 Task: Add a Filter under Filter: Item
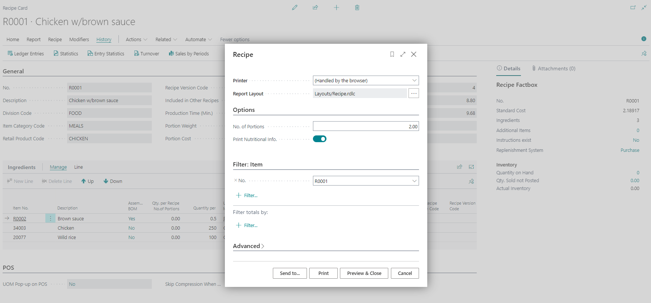click(x=247, y=195)
